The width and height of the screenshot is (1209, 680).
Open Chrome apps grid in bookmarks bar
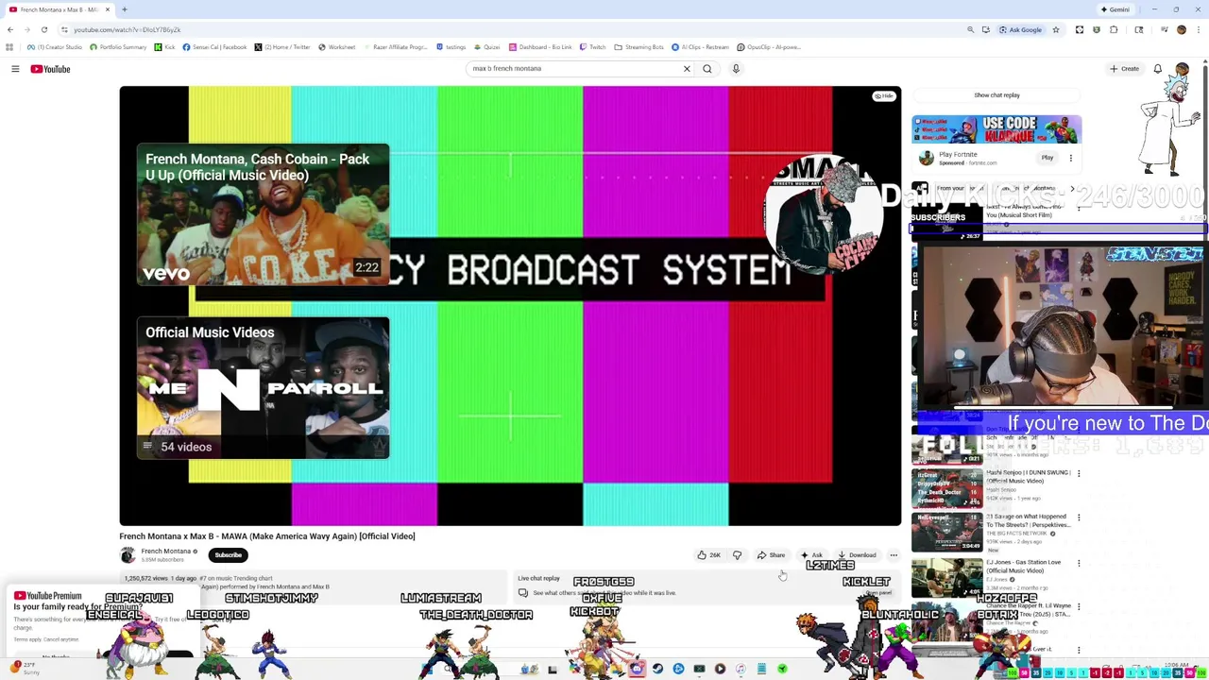click(x=9, y=47)
